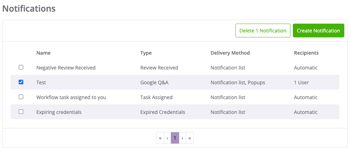The image size is (351, 158).
Task: Open the Negative Review Received notification
Action: coord(66,68)
